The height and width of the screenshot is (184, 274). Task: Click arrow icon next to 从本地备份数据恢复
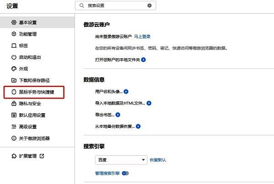point(138,126)
